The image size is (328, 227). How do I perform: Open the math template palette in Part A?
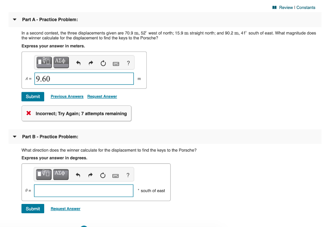tap(44, 62)
